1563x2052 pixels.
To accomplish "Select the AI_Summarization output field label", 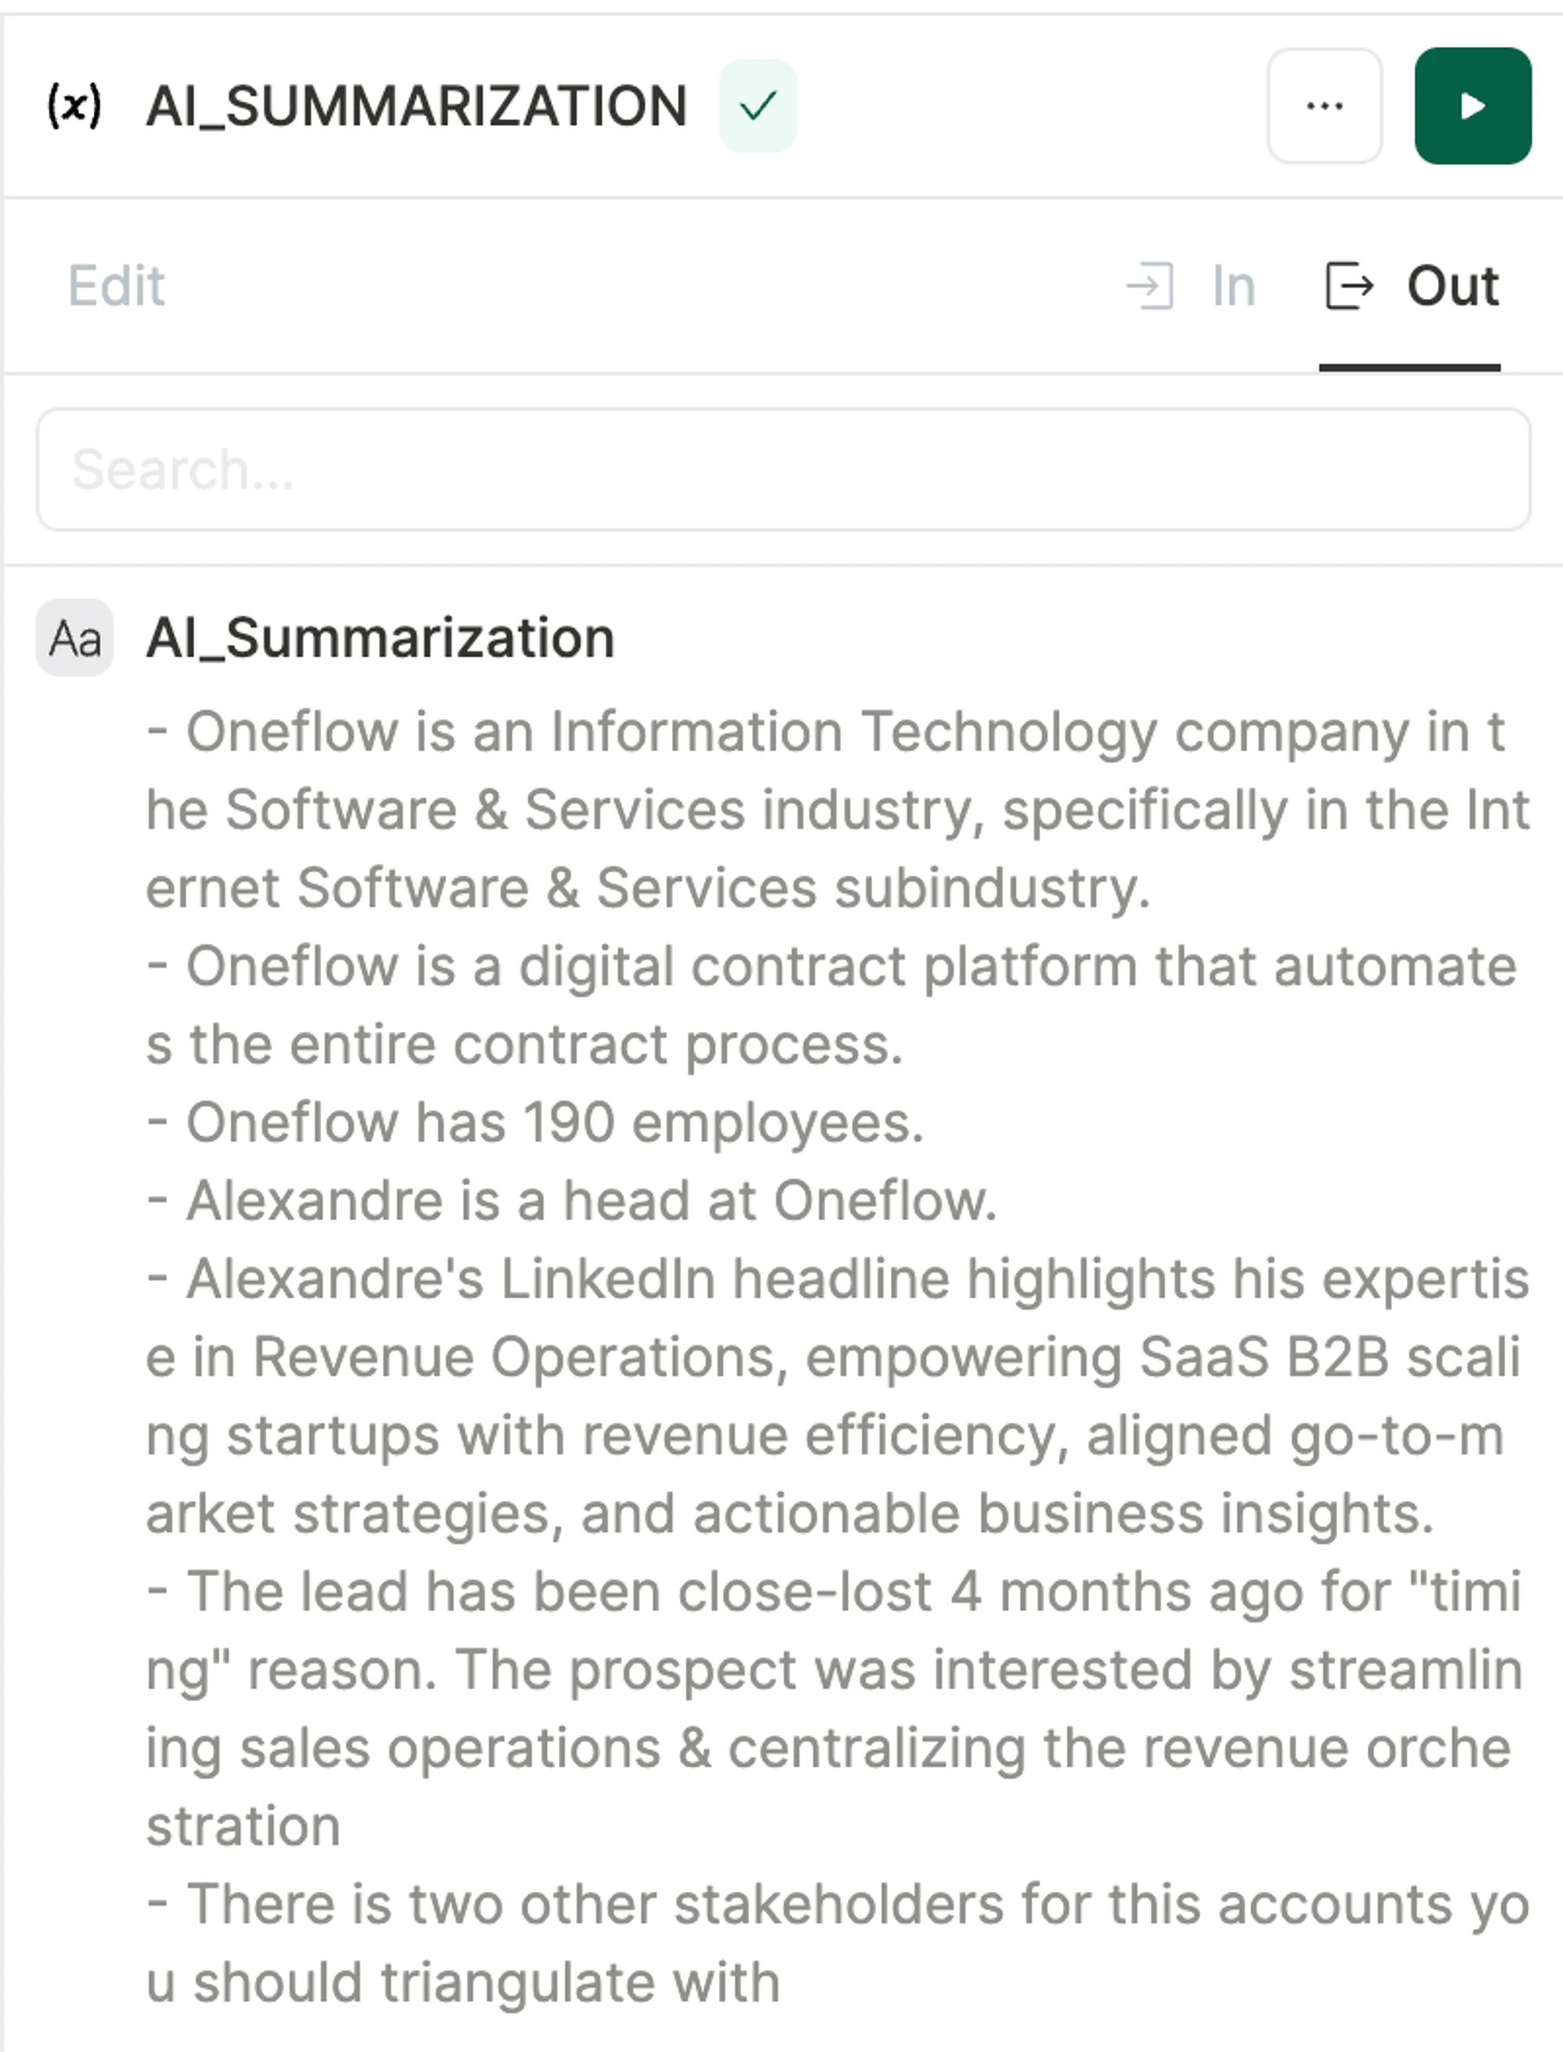I will point(380,639).
